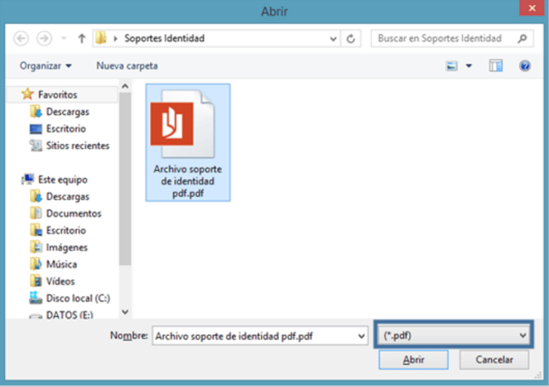Viewport: 549px width, 387px height.
Task: Open the view options dropdown arrow
Action: pyautogui.click(x=469, y=66)
